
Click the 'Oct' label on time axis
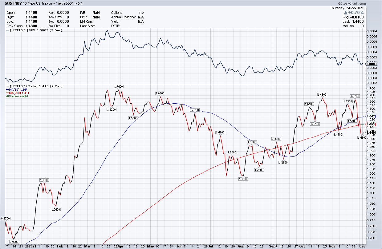click(x=302, y=246)
